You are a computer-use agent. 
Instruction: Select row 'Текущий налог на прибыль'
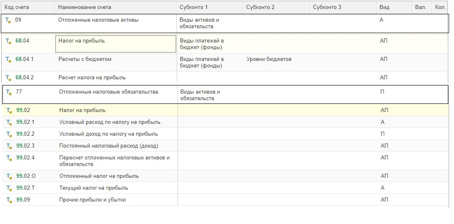point(93,188)
